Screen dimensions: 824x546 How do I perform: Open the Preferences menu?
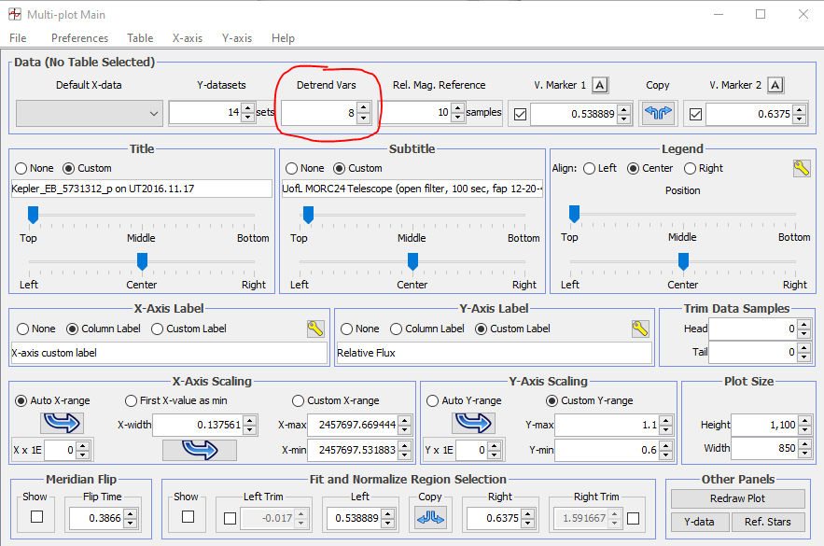79,38
